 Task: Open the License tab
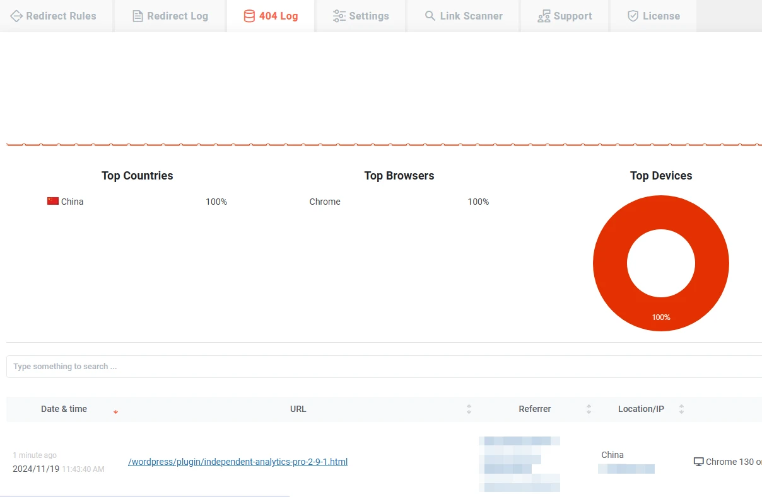point(653,16)
